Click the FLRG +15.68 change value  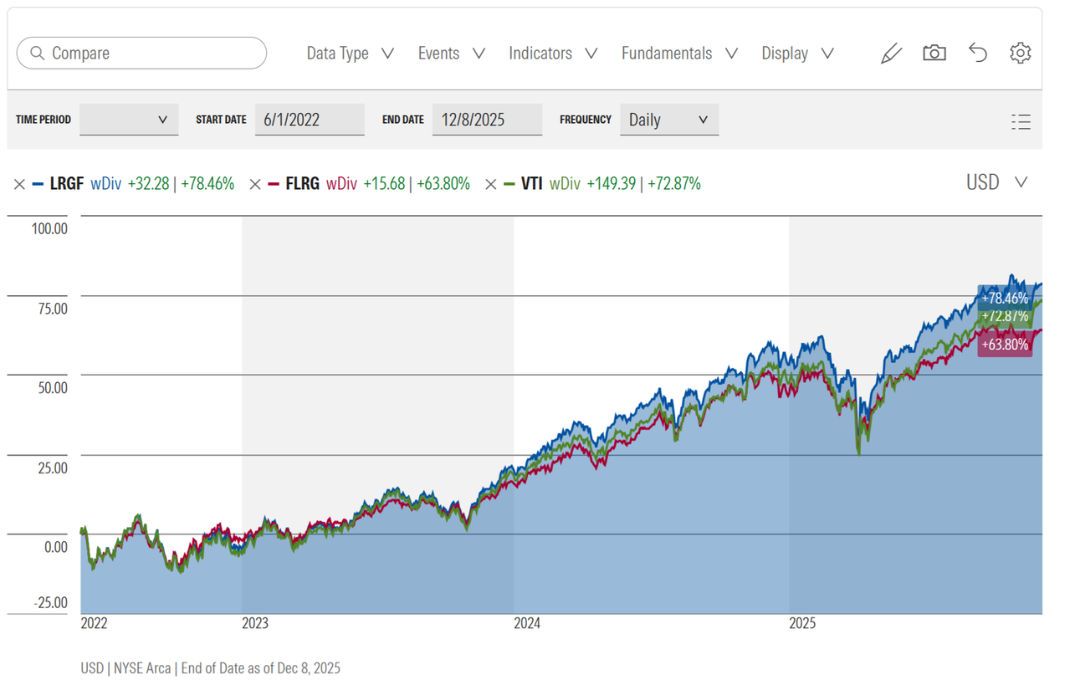point(384,183)
